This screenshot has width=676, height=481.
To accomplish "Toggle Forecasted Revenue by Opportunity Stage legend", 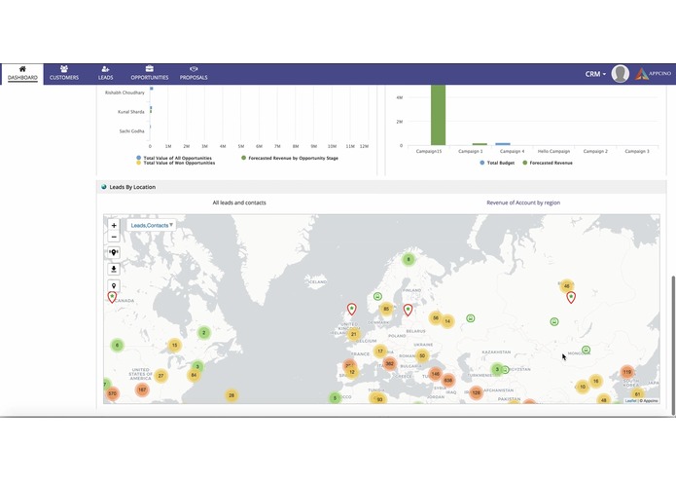I will point(290,158).
